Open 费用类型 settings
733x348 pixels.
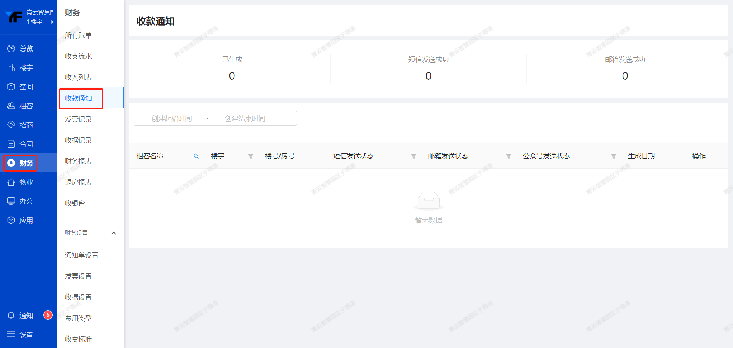[x=78, y=318]
